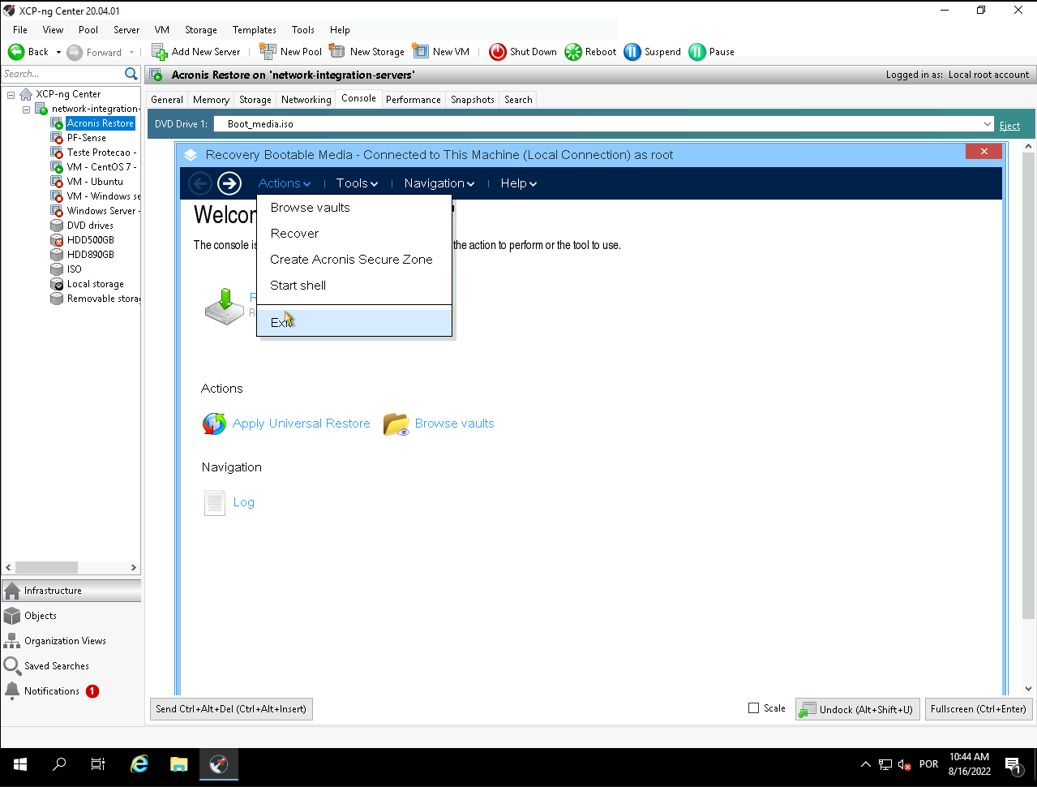Image resolution: width=1037 pixels, height=787 pixels.
Task: Click the forward arrow in Acronis console
Action: tap(229, 183)
